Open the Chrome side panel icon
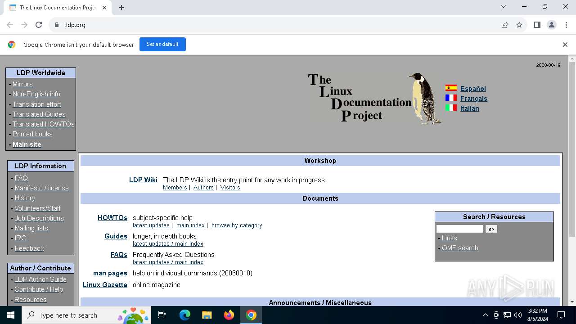576x324 pixels. pyautogui.click(x=537, y=25)
